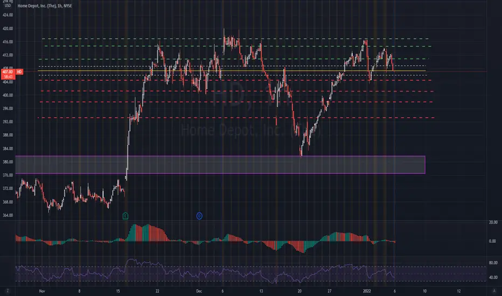Click the 58:43 bar countdown timer
The image size is (502, 296).
pos(8,77)
